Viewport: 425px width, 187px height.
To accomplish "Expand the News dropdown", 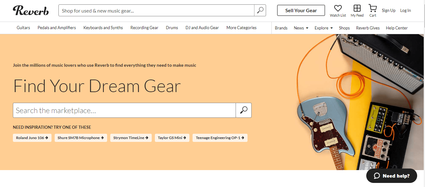I will [301, 28].
